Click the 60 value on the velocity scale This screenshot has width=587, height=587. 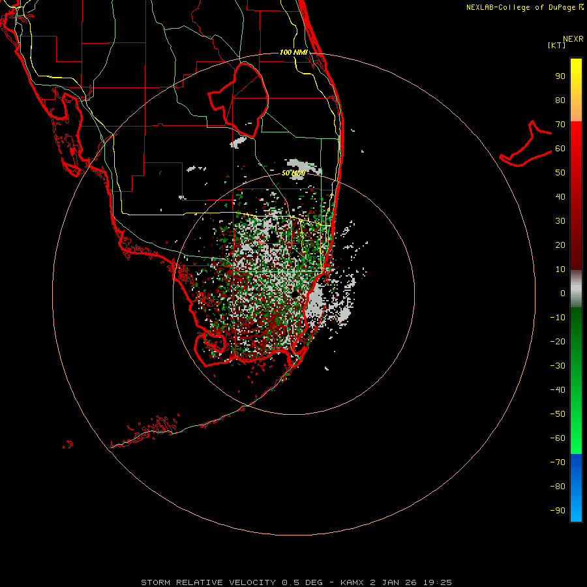560,148
